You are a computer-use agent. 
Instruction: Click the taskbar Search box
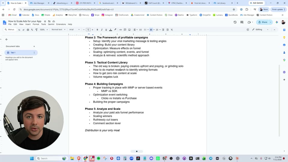pos(51,158)
